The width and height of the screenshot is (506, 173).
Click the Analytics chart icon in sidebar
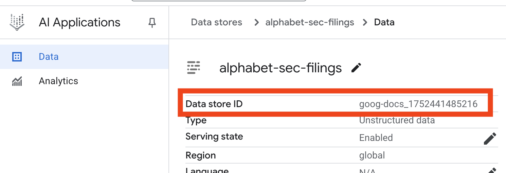point(17,81)
